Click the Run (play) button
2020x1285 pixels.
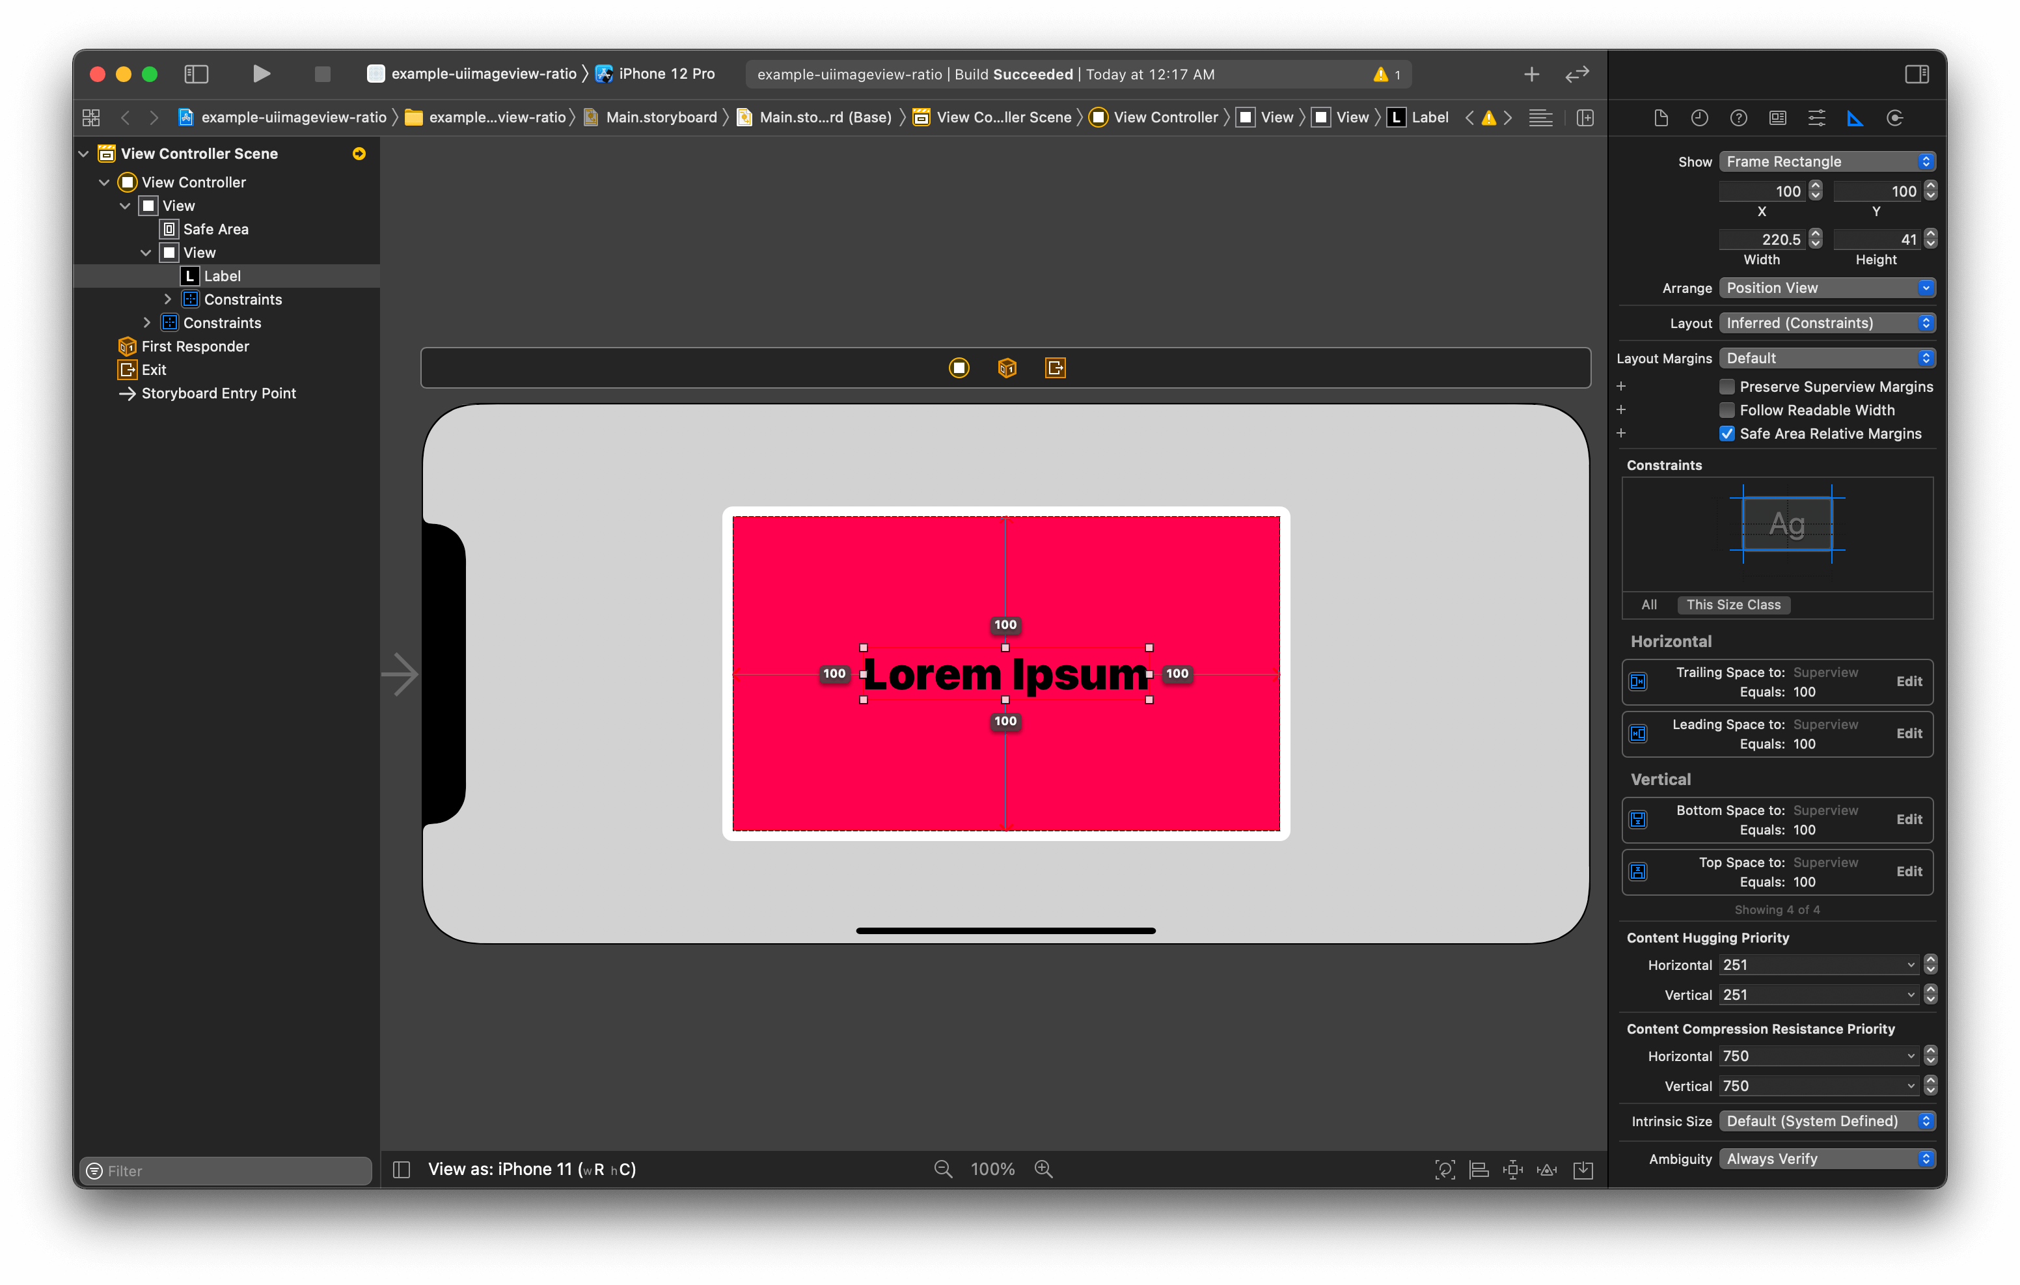point(261,74)
